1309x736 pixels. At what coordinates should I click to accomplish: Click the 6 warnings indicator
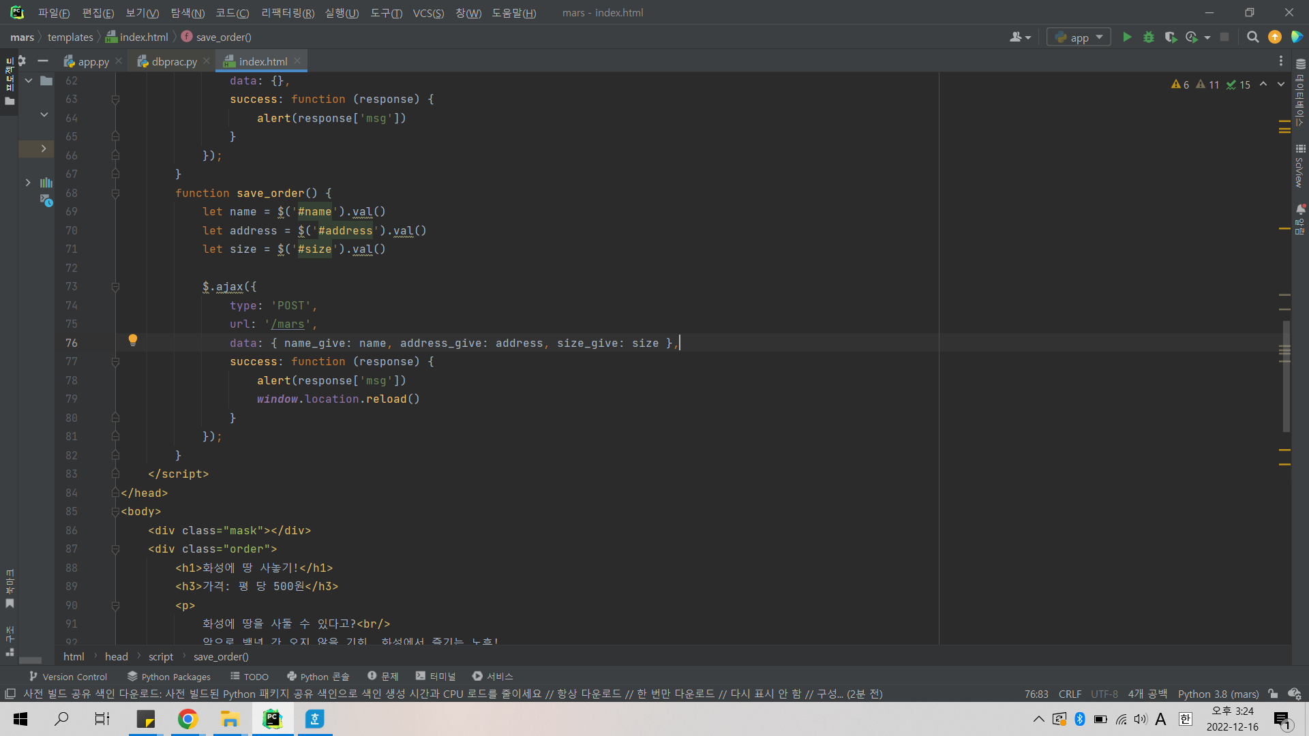coord(1180,85)
